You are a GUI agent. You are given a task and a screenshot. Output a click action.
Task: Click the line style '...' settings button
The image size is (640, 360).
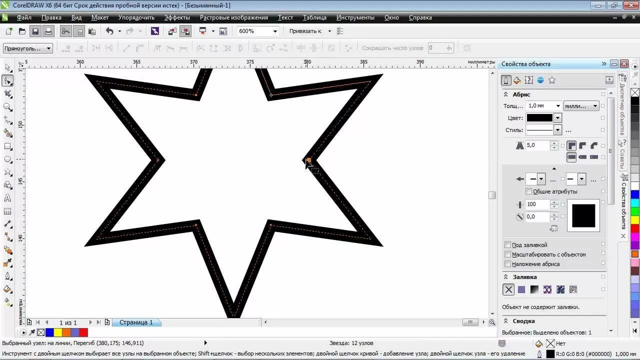tap(568, 130)
